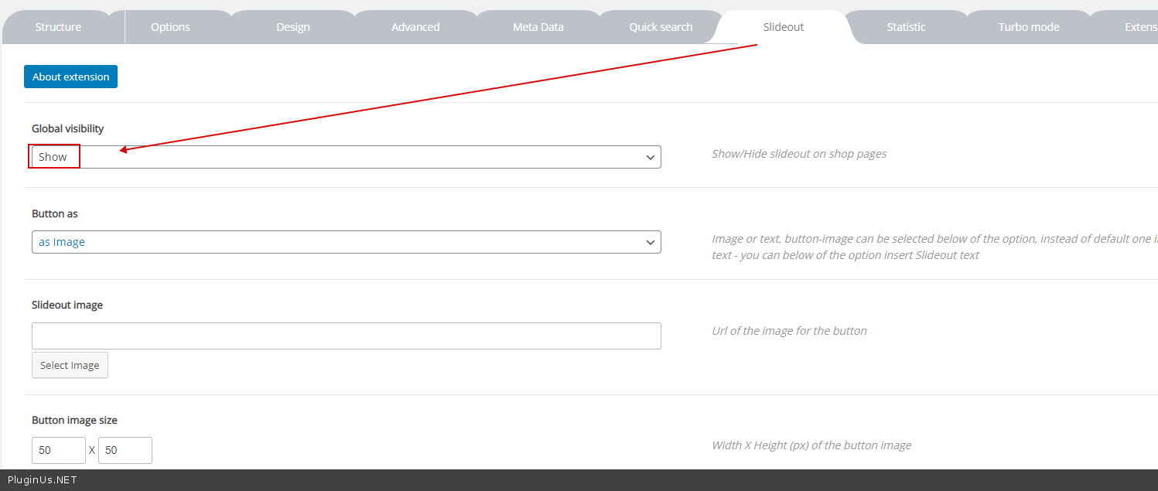The image size is (1158, 491).
Task: Click the active Slideout tab
Action: pos(784,27)
